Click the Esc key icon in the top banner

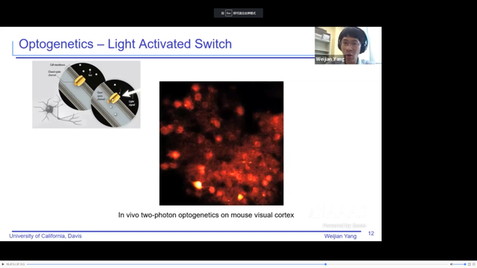coord(229,13)
